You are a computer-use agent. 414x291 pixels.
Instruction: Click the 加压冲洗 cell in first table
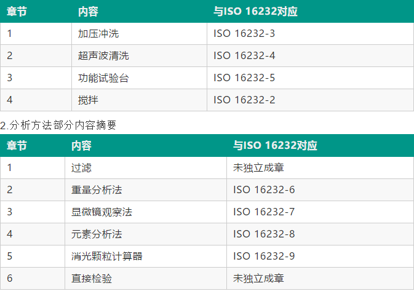(139, 34)
